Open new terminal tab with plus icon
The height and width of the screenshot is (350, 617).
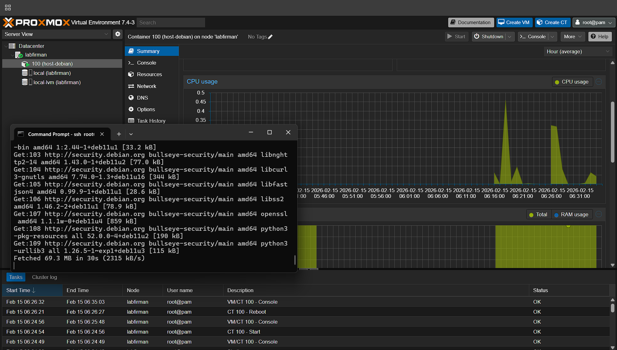[x=119, y=134]
